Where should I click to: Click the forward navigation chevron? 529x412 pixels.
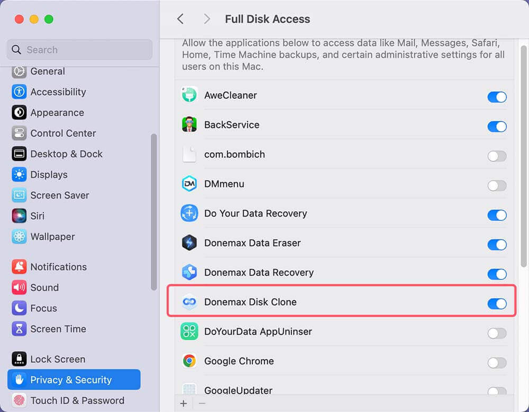click(207, 18)
